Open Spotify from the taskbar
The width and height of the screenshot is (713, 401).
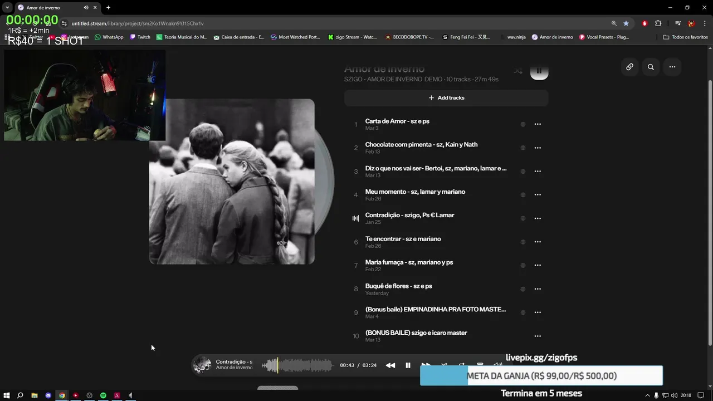(103, 395)
